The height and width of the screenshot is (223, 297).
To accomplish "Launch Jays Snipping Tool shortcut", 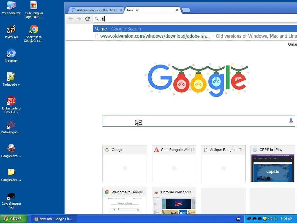I will (11, 200).
